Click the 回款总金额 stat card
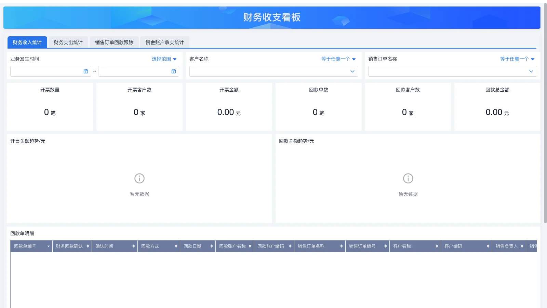 click(x=497, y=107)
